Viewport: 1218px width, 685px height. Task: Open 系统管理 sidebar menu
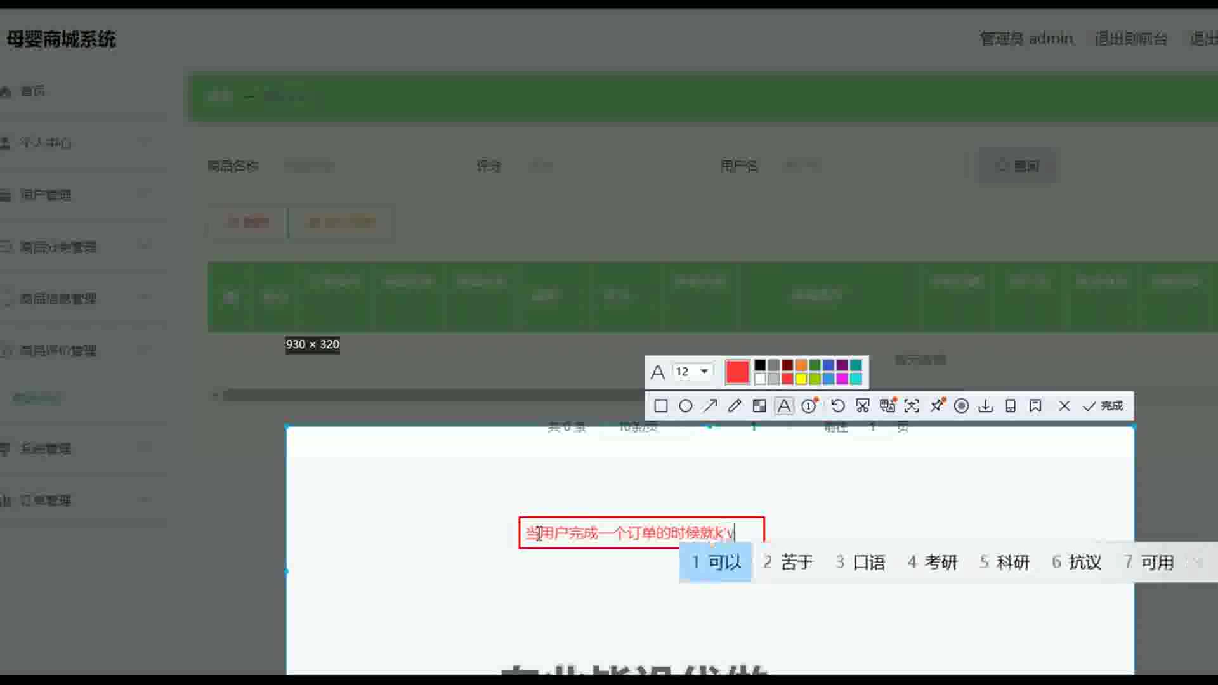coord(46,449)
